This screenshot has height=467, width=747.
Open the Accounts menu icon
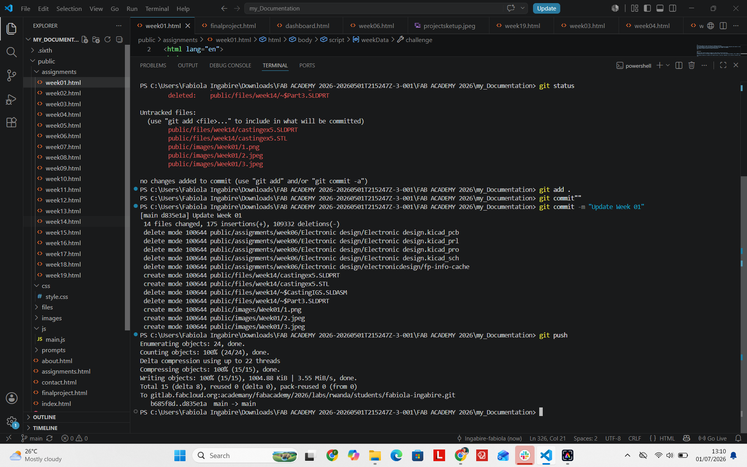11,398
